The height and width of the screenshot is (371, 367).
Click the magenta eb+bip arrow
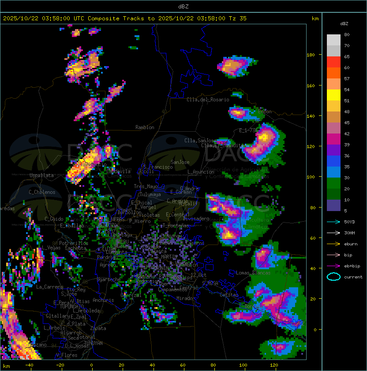pos(333,266)
